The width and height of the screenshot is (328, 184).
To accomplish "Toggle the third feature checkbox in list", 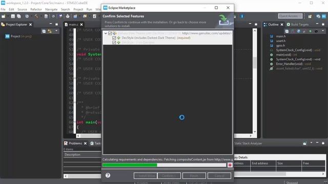I will click(x=114, y=42).
